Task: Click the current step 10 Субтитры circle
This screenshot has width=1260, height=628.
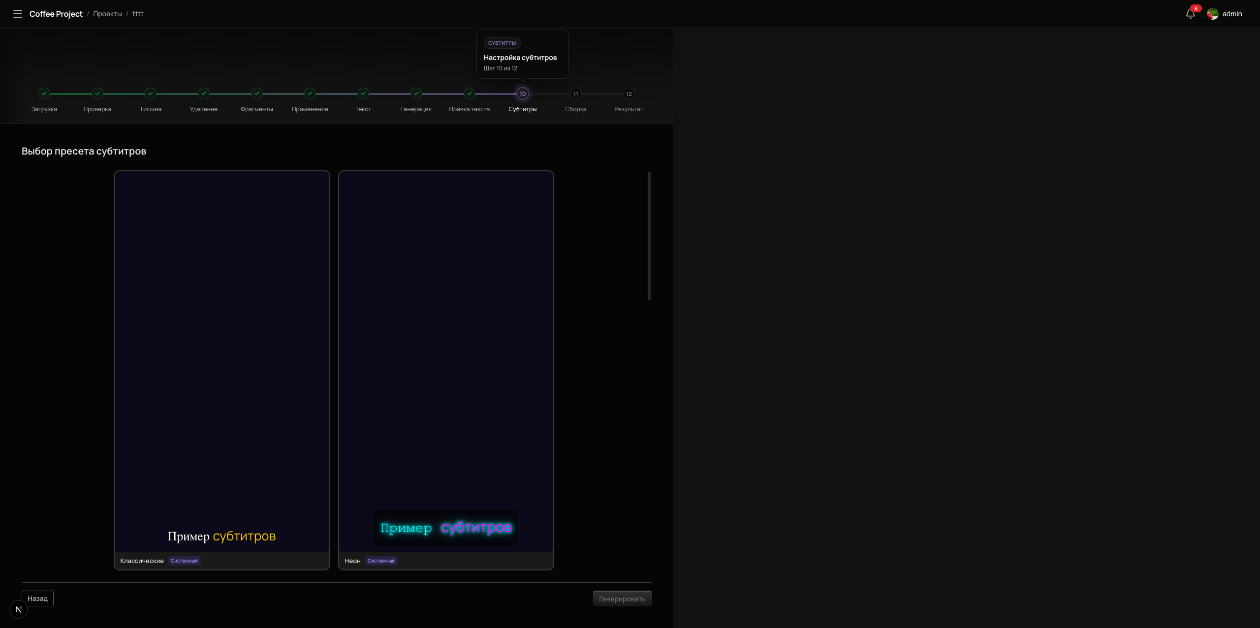Action: pos(522,94)
